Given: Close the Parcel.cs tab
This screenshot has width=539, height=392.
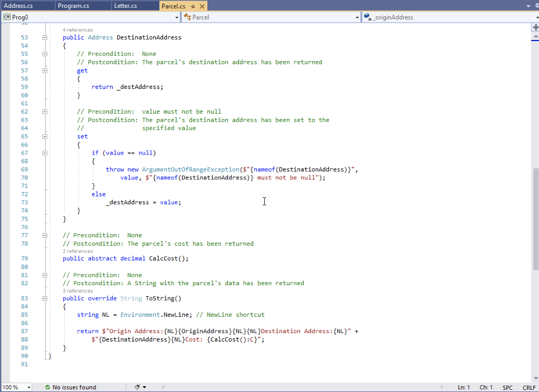Looking at the screenshot, I should click(x=202, y=6).
